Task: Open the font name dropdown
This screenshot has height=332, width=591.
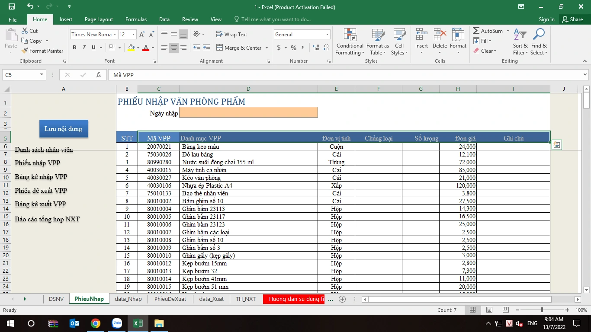Action: tap(115, 35)
